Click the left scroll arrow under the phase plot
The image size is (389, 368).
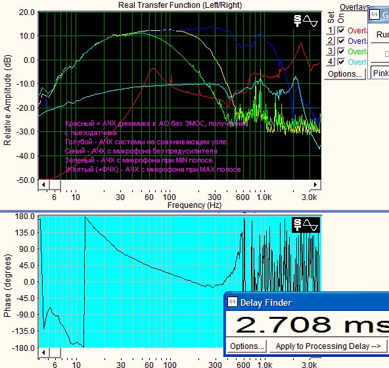(43, 352)
